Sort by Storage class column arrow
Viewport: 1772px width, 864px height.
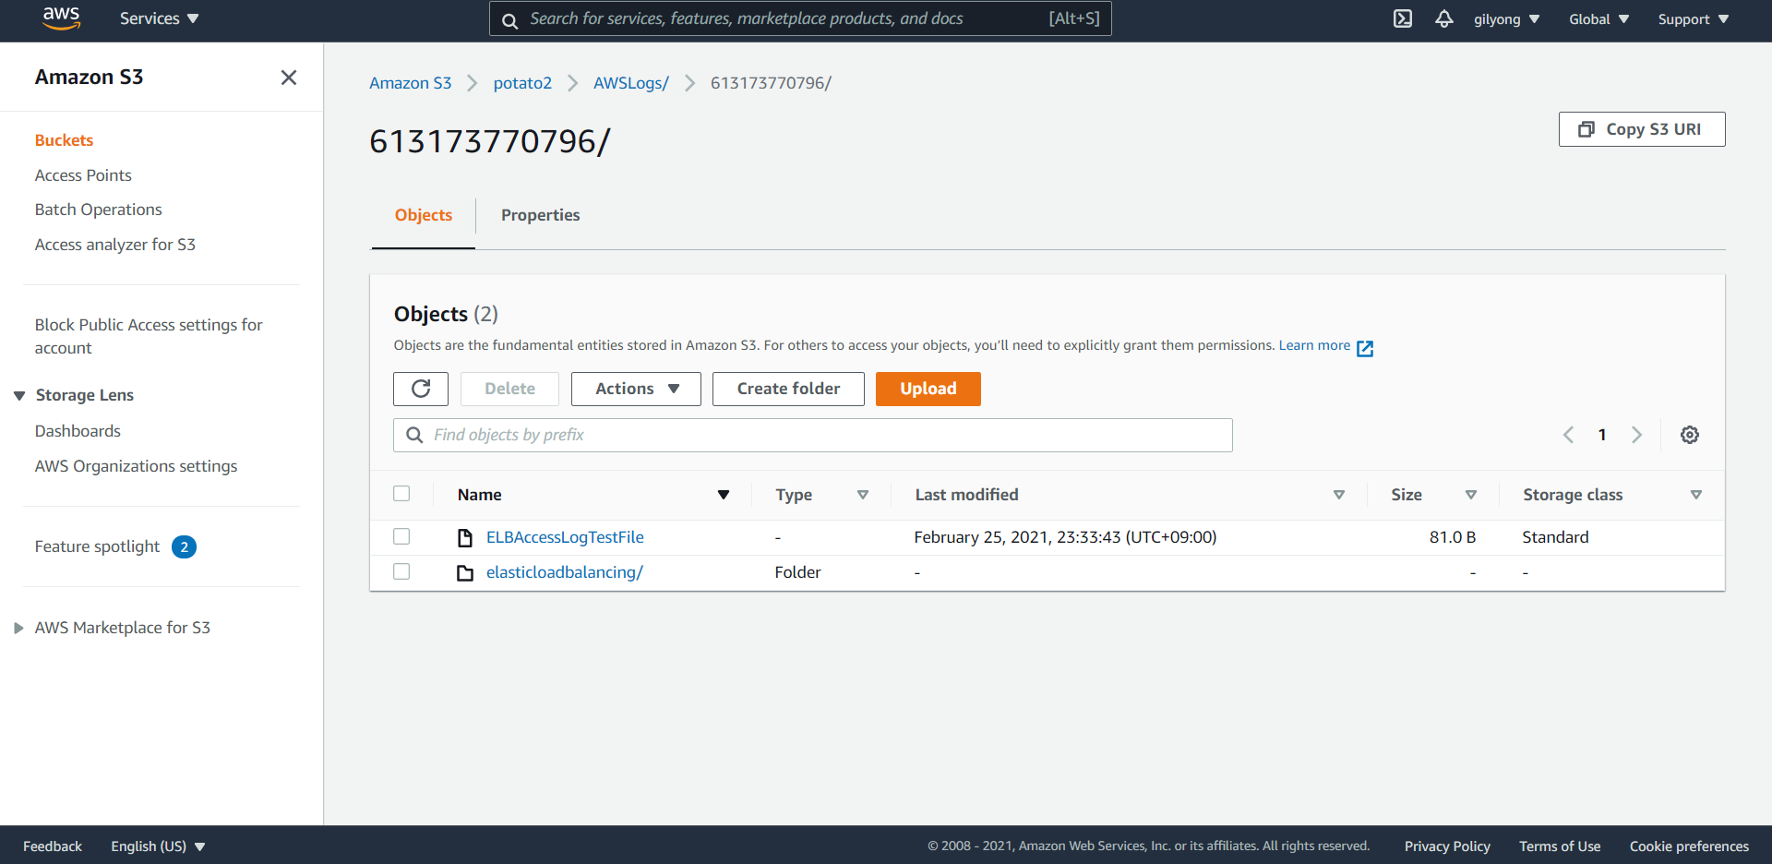(x=1696, y=495)
